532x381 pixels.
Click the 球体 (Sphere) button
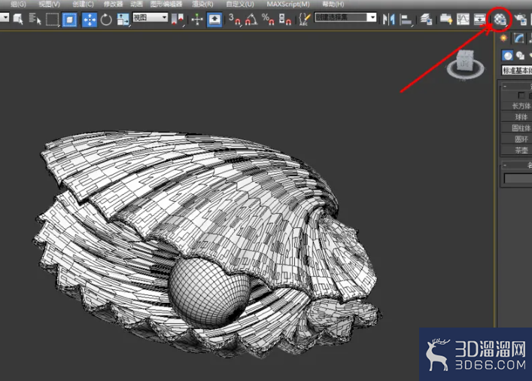click(x=516, y=117)
